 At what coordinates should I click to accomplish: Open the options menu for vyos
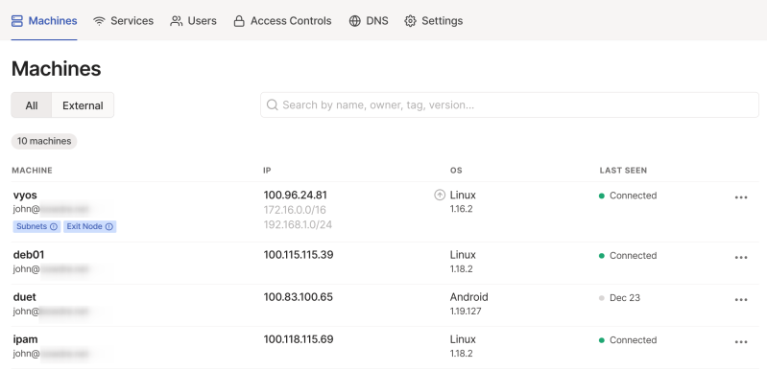741,197
